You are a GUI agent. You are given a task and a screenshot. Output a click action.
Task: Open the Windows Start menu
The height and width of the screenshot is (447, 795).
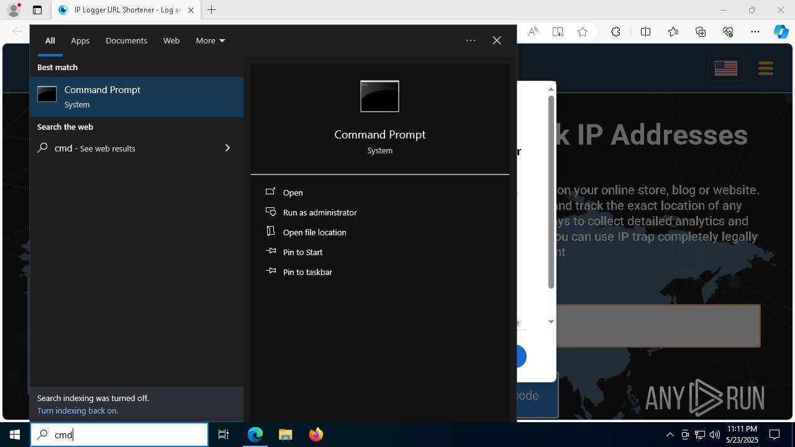(x=15, y=435)
